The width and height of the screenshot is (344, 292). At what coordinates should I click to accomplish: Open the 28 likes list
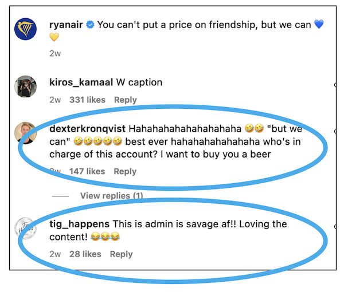point(85,254)
